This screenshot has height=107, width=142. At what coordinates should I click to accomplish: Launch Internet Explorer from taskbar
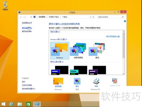[x=11, y=104]
